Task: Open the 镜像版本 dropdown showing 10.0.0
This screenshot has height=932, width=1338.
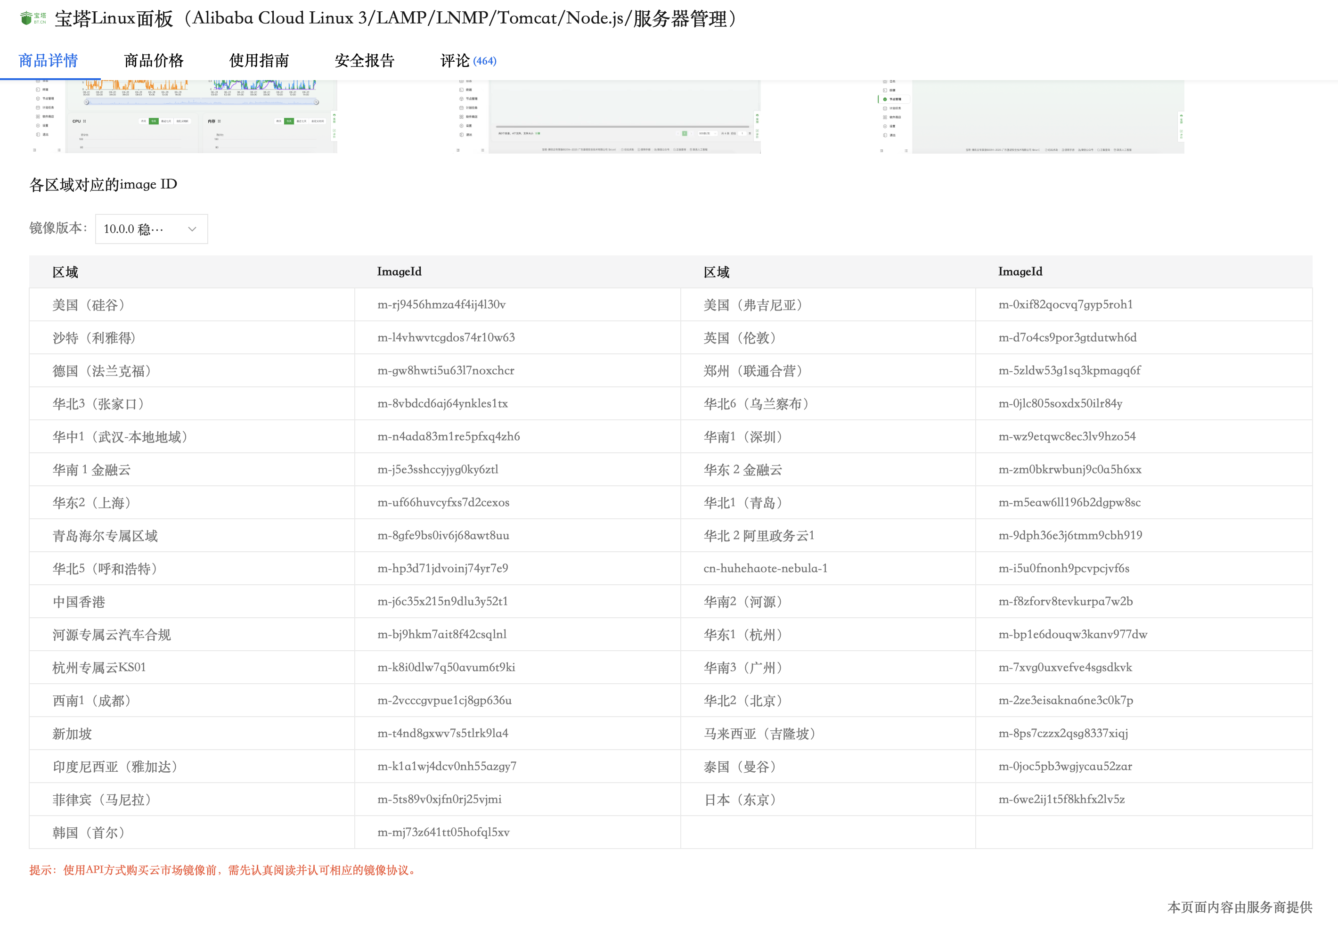Action: (152, 229)
